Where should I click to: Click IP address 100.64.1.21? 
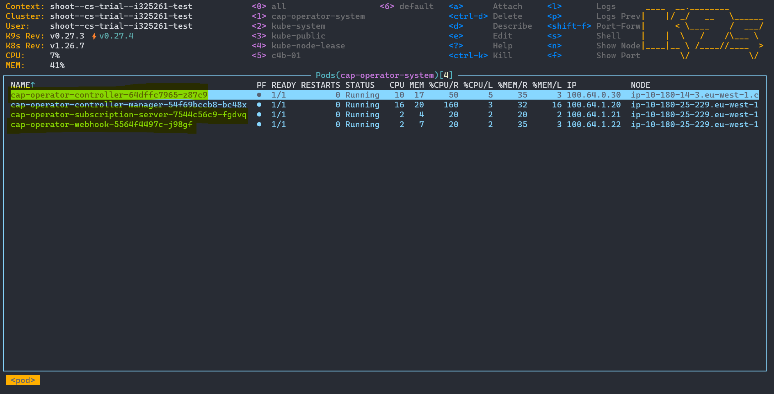pyautogui.click(x=594, y=114)
